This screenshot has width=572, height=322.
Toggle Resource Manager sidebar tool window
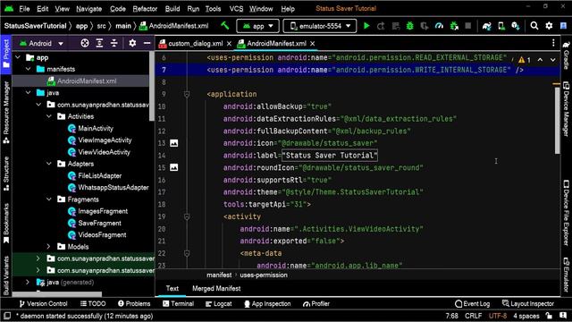tap(6, 113)
